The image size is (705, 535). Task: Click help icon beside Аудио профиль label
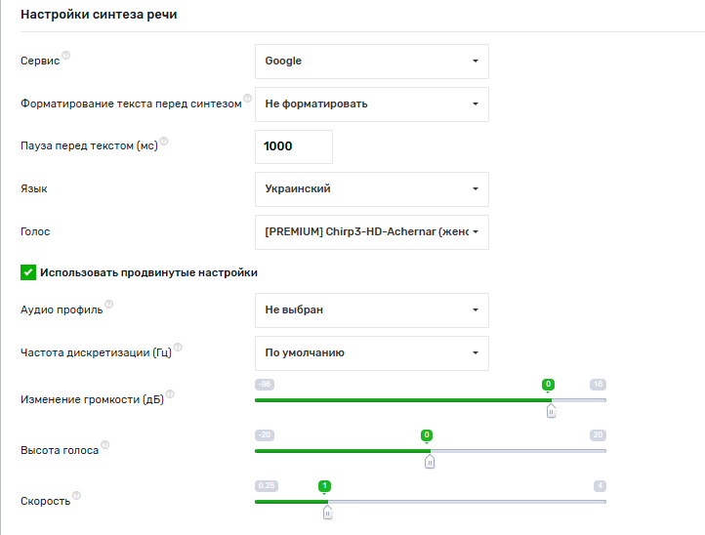[x=109, y=305]
